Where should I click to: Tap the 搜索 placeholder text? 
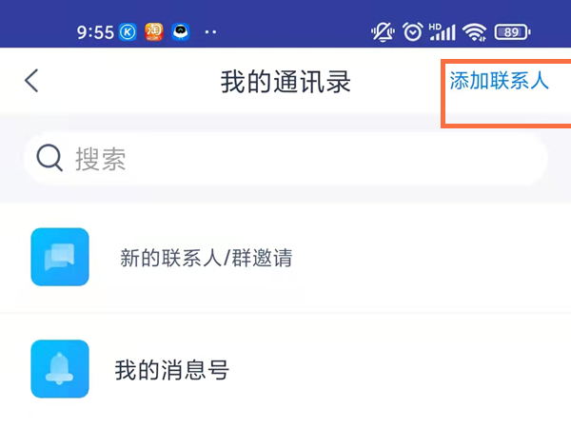pos(101,159)
